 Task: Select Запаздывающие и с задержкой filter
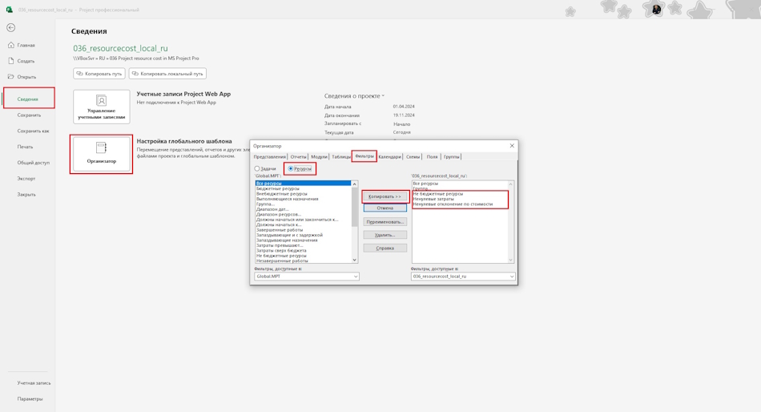303,235
